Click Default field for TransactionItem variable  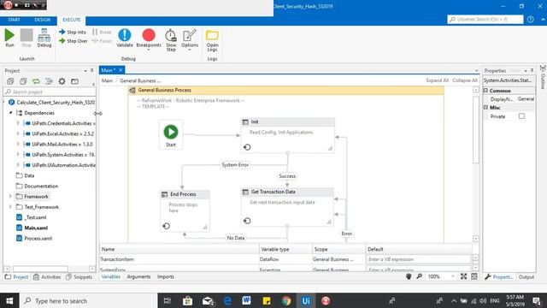click(418, 259)
